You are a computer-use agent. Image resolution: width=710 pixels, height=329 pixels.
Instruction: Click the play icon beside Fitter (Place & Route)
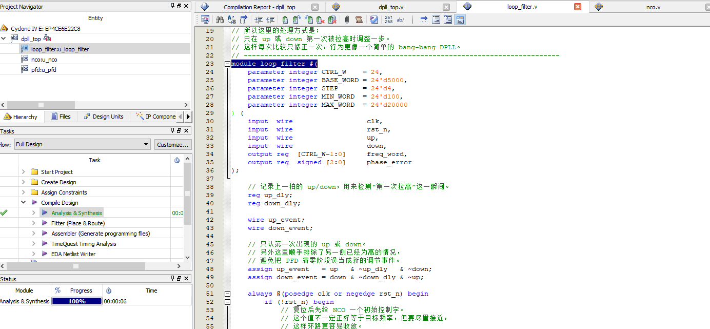[x=45, y=223]
